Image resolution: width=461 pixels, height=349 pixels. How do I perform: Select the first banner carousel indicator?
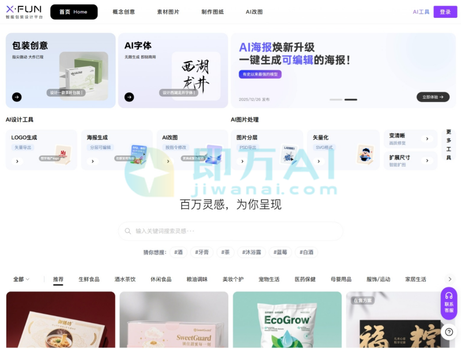(x=335, y=100)
